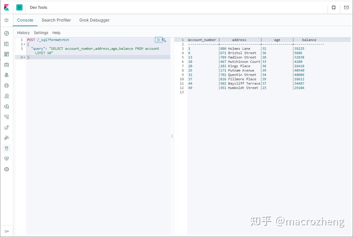Open the console History menu
Image resolution: width=353 pixels, height=237 pixels.
tap(23, 33)
